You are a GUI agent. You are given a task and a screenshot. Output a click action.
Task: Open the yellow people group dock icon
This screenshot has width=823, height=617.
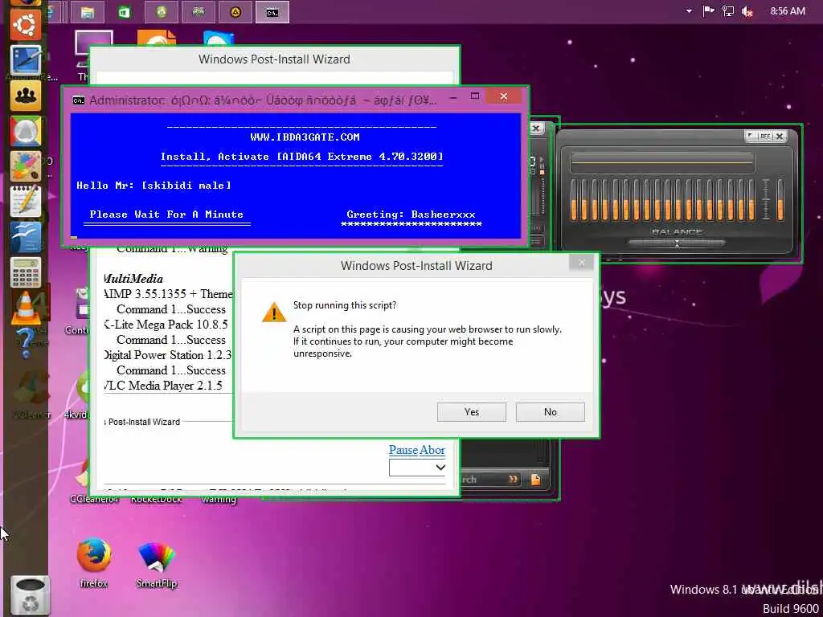tap(26, 96)
